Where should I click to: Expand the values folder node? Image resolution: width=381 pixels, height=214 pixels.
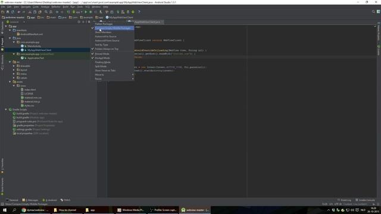click(14, 78)
